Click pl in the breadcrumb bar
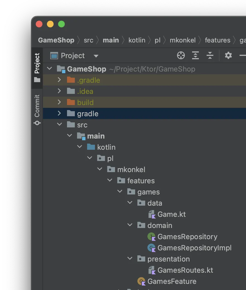This screenshot has height=290, width=246. click(x=157, y=40)
